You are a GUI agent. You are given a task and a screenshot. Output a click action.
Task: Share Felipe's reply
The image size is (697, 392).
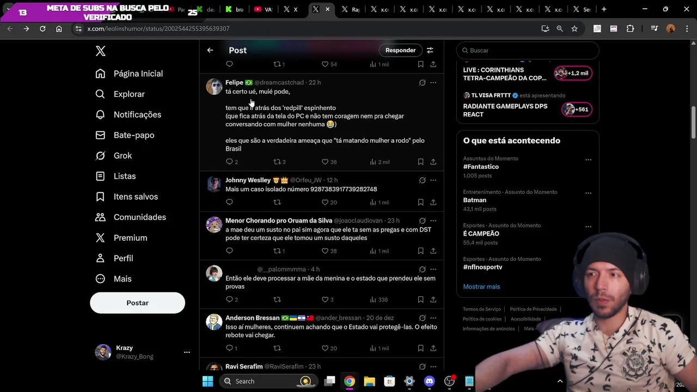pos(433,162)
